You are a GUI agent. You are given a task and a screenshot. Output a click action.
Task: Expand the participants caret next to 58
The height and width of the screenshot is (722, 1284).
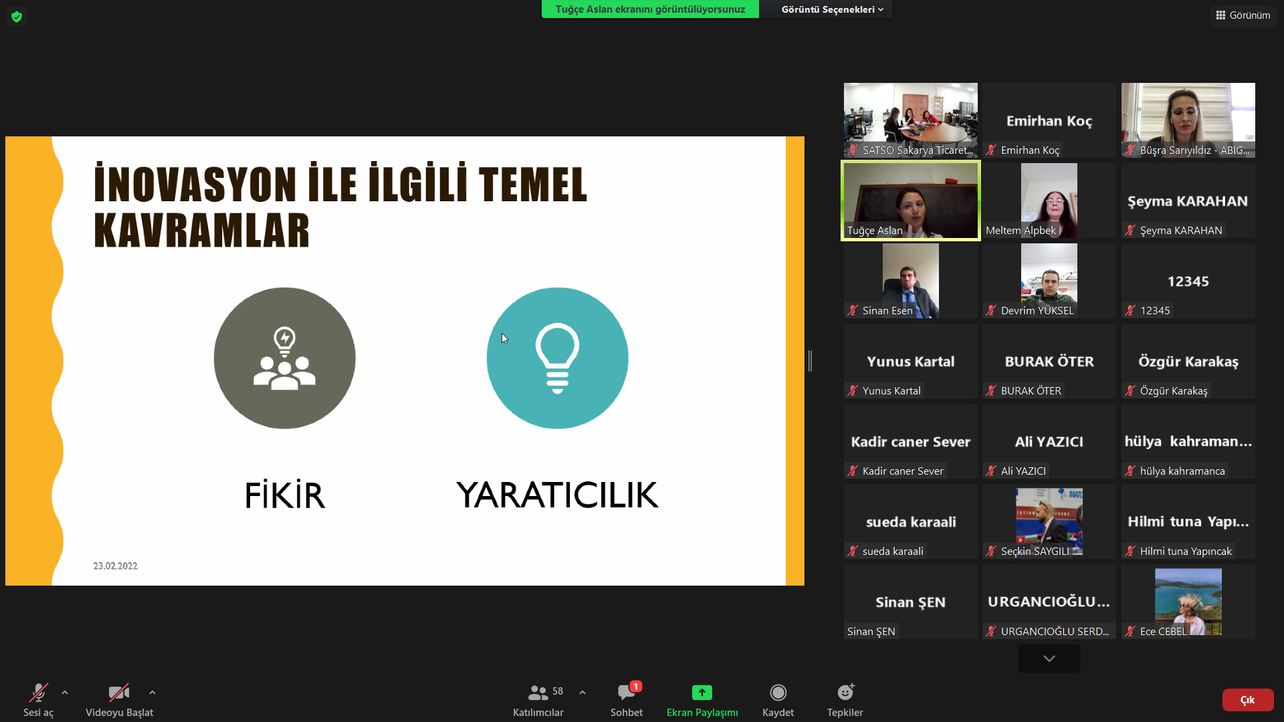(582, 693)
